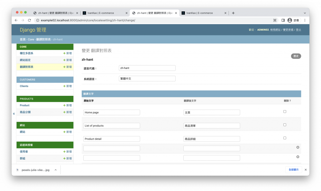Viewport: 321px width, 191px height.
Task: Open Product in sidebar
Action: tap(24, 105)
